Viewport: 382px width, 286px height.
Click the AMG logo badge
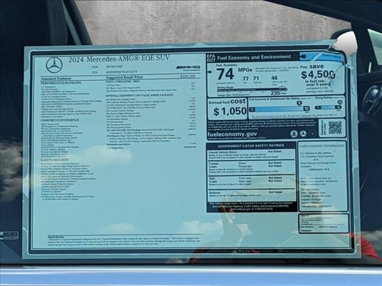[x=188, y=67]
